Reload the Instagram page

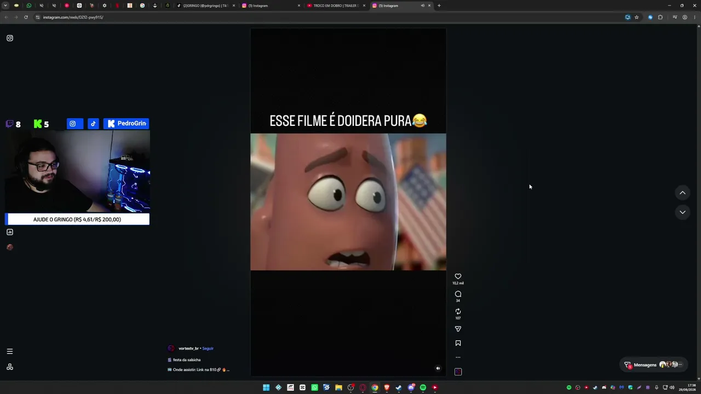(x=26, y=17)
